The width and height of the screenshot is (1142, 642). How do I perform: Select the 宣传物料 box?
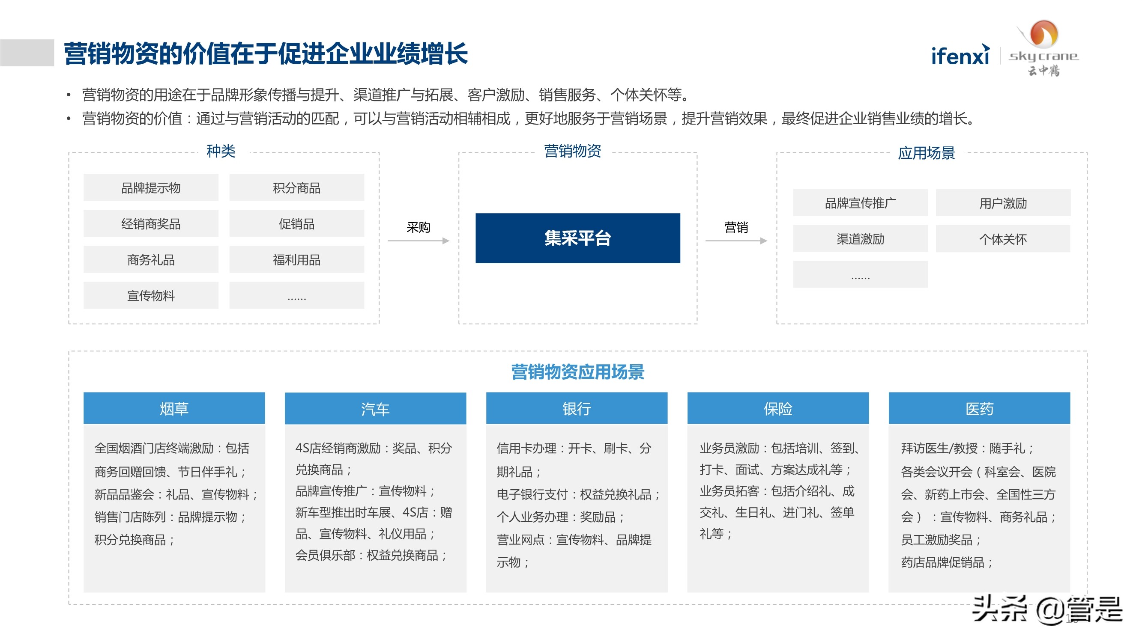point(151,295)
